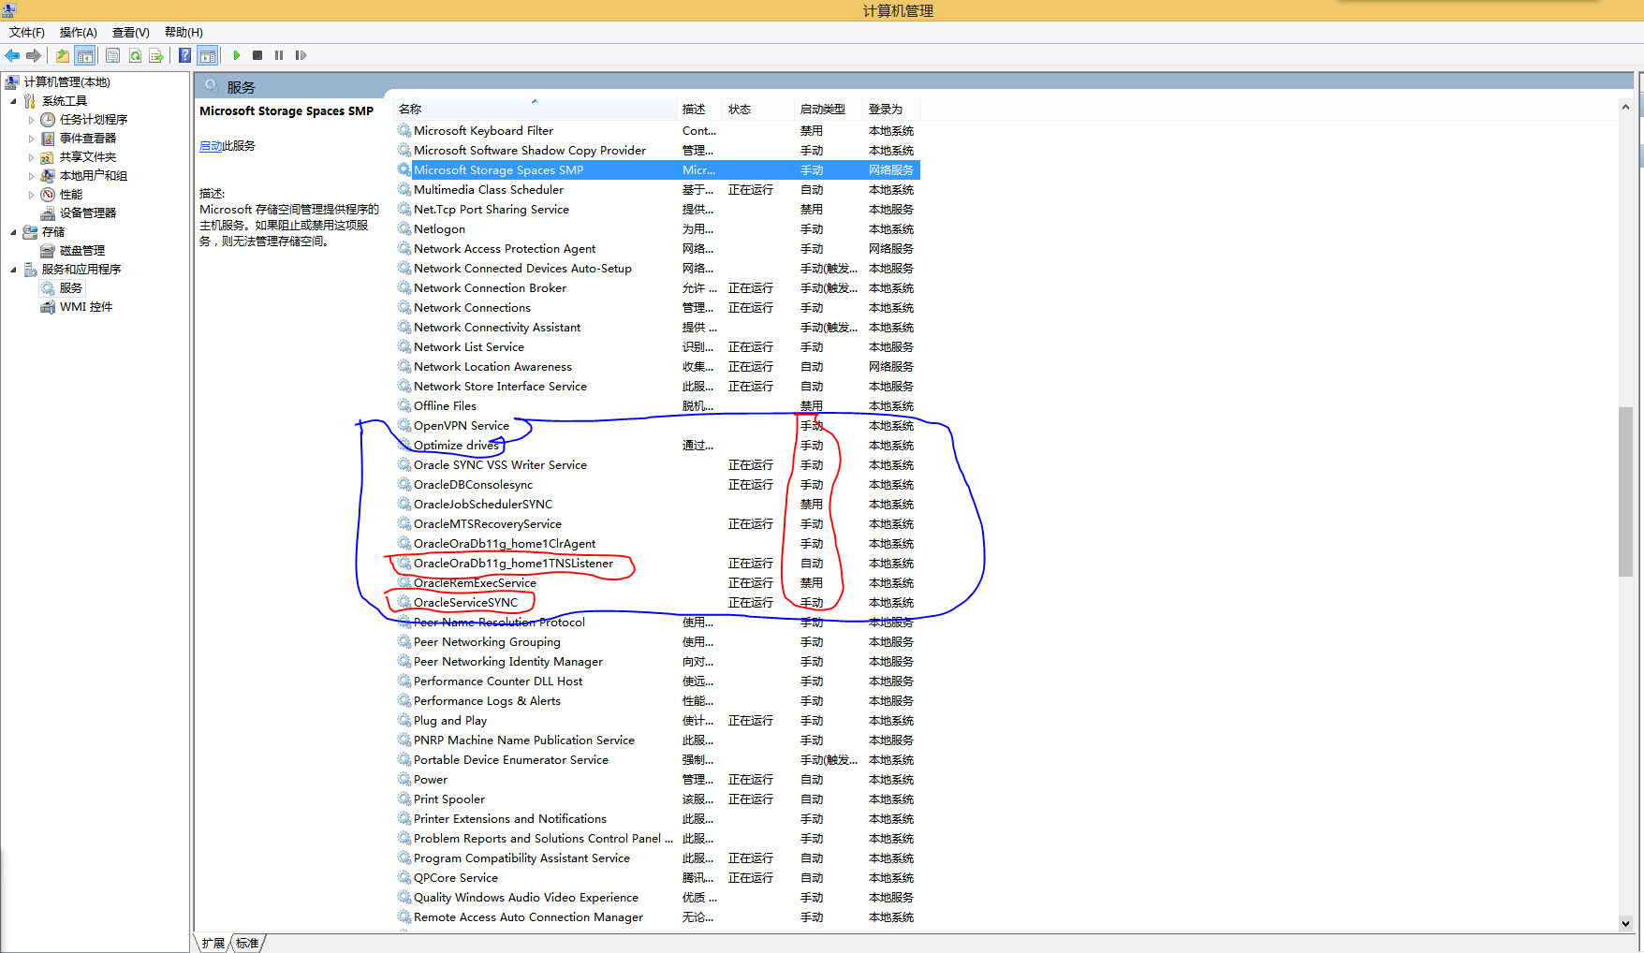
Task: Stop the service with the square button
Action: (x=257, y=55)
